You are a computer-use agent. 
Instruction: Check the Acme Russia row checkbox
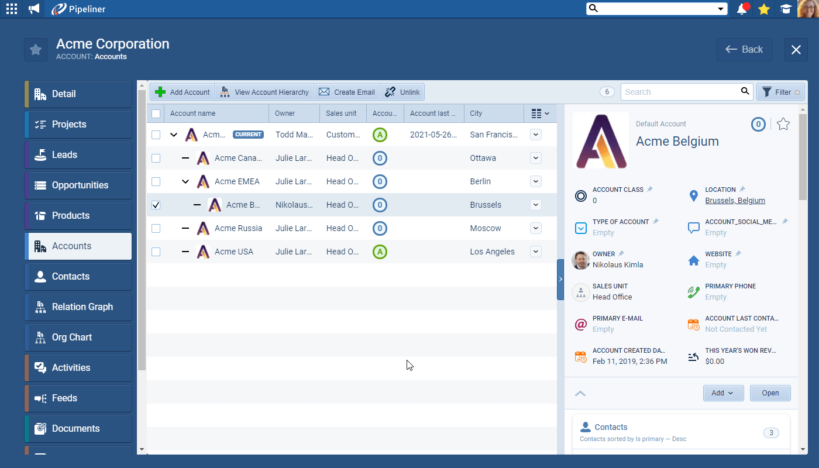156,228
